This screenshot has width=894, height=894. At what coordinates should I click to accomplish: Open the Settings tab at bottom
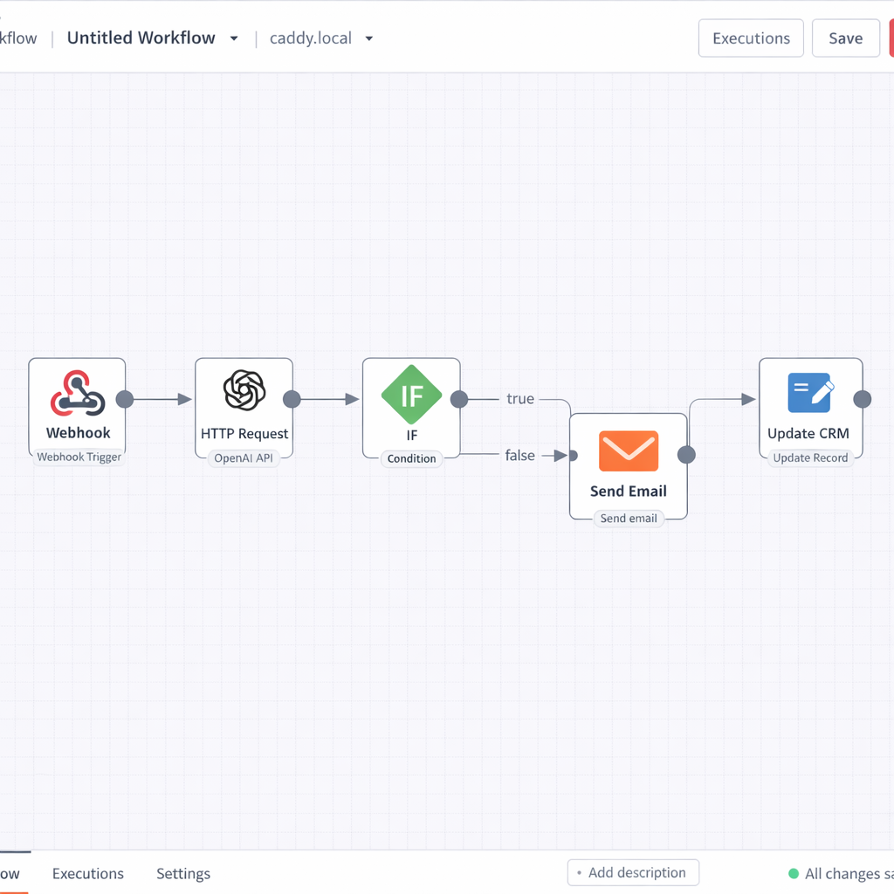[x=183, y=873]
